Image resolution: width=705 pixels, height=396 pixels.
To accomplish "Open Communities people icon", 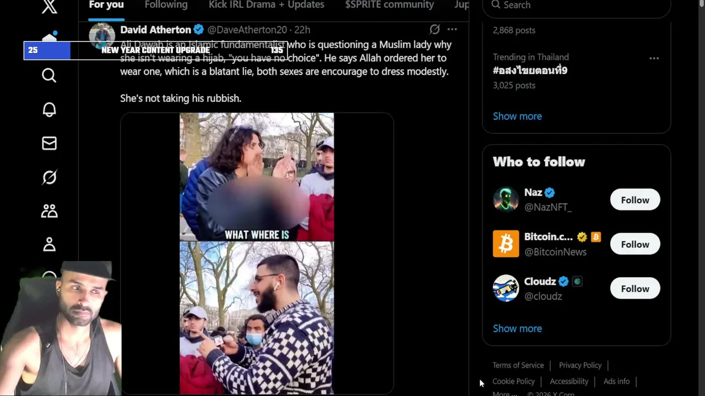I will [49, 211].
